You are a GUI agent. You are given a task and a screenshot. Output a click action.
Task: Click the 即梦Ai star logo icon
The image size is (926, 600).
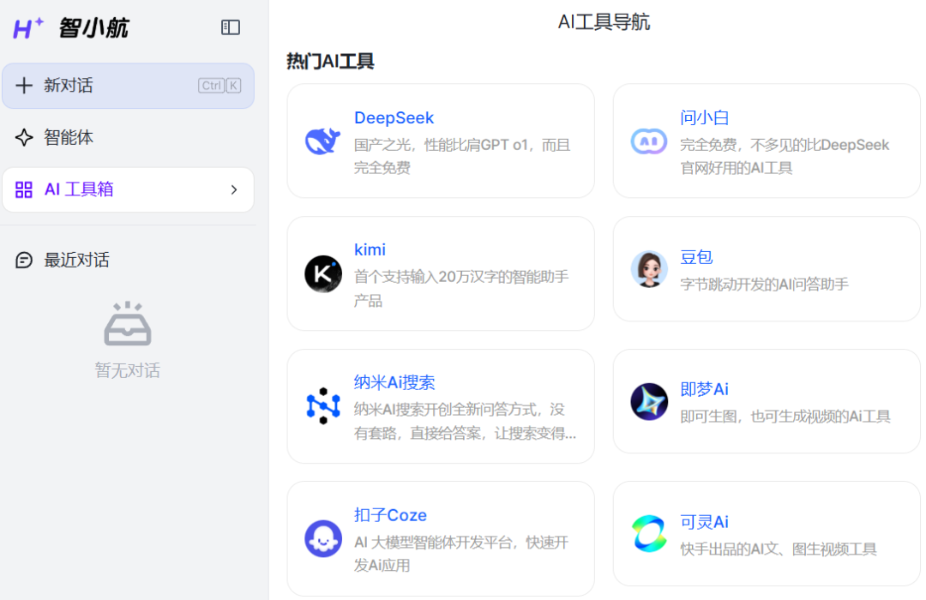649,401
